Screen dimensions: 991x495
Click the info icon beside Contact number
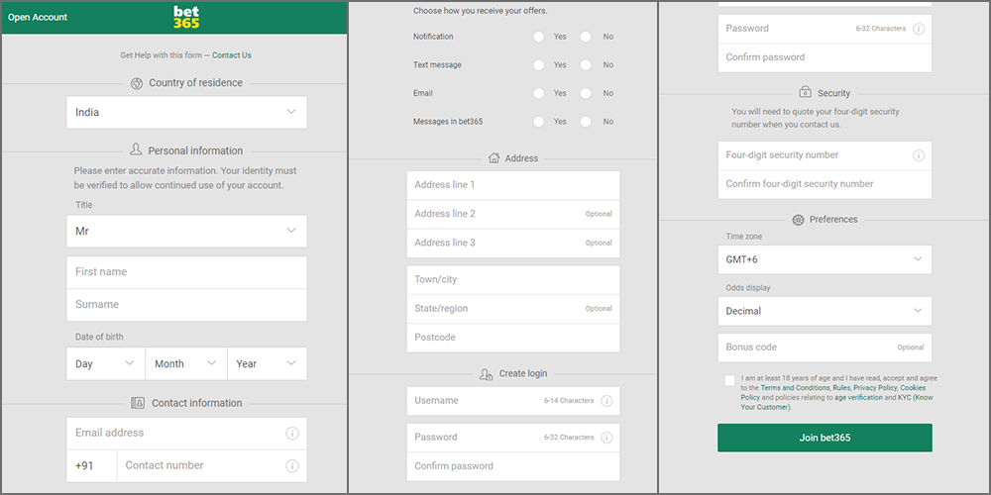coord(292,466)
